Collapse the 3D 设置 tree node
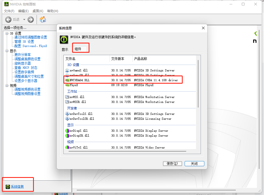Screen dimensions: 264x195 point(7,33)
